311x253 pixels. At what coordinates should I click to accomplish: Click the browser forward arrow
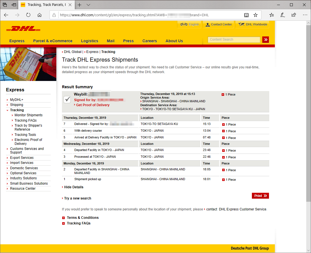pyautogui.click(x=17, y=15)
